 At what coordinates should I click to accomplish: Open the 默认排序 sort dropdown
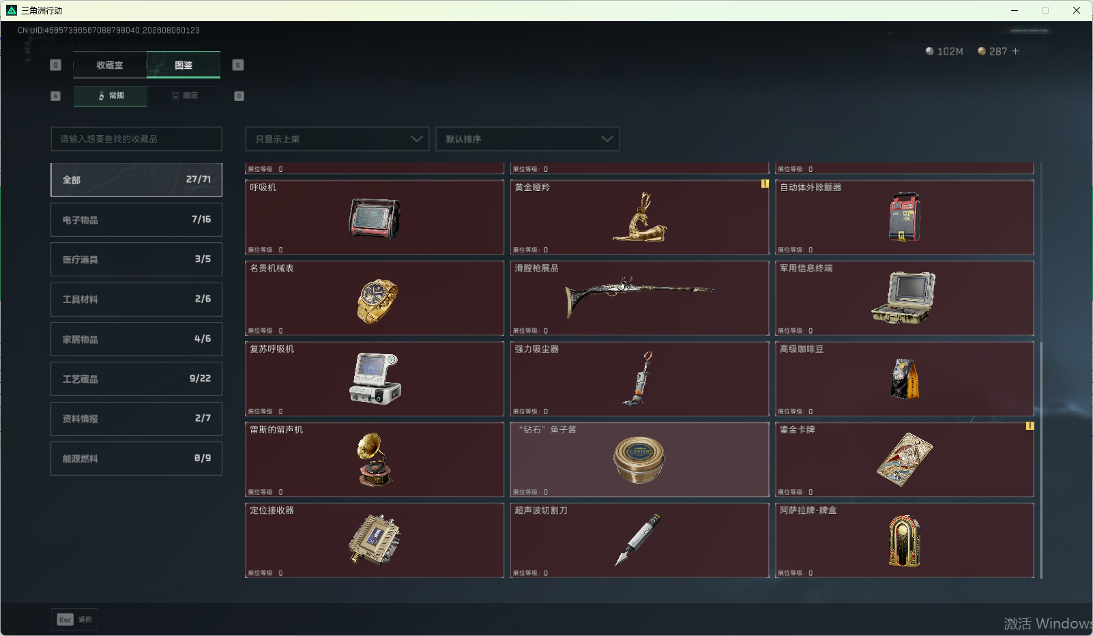point(527,139)
